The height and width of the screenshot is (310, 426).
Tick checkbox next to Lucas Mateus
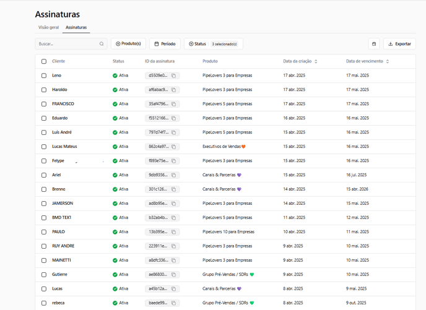click(x=44, y=147)
